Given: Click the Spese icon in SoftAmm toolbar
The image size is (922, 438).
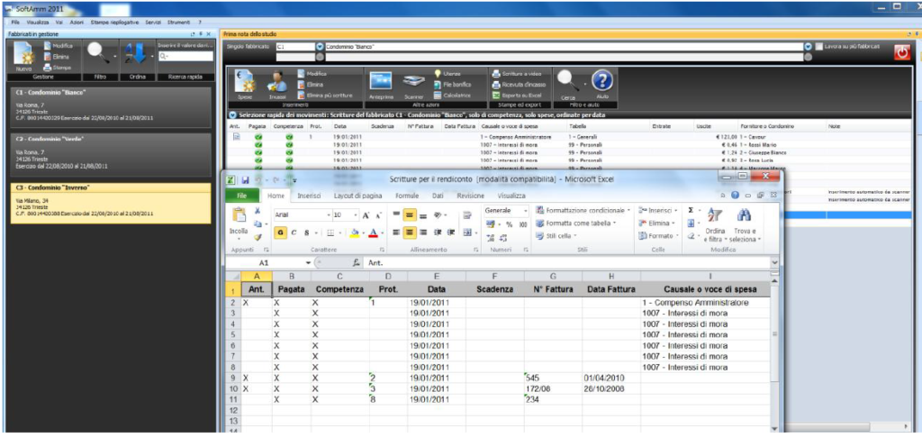Looking at the screenshot, I should [x=244, y=83].
